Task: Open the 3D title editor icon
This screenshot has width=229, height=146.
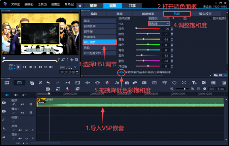Action: [194, 83]
